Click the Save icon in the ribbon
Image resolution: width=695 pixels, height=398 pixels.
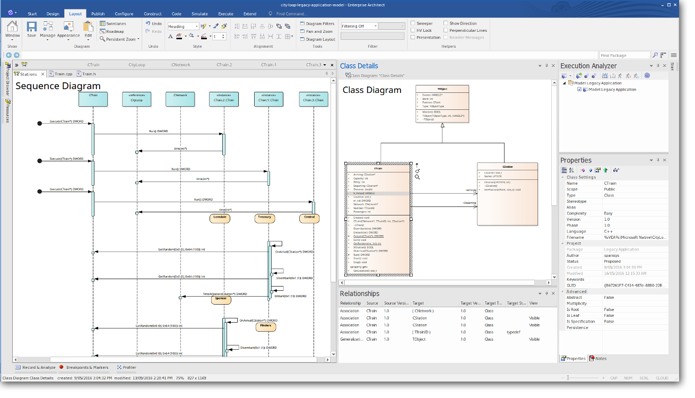(x=31, y=29)
